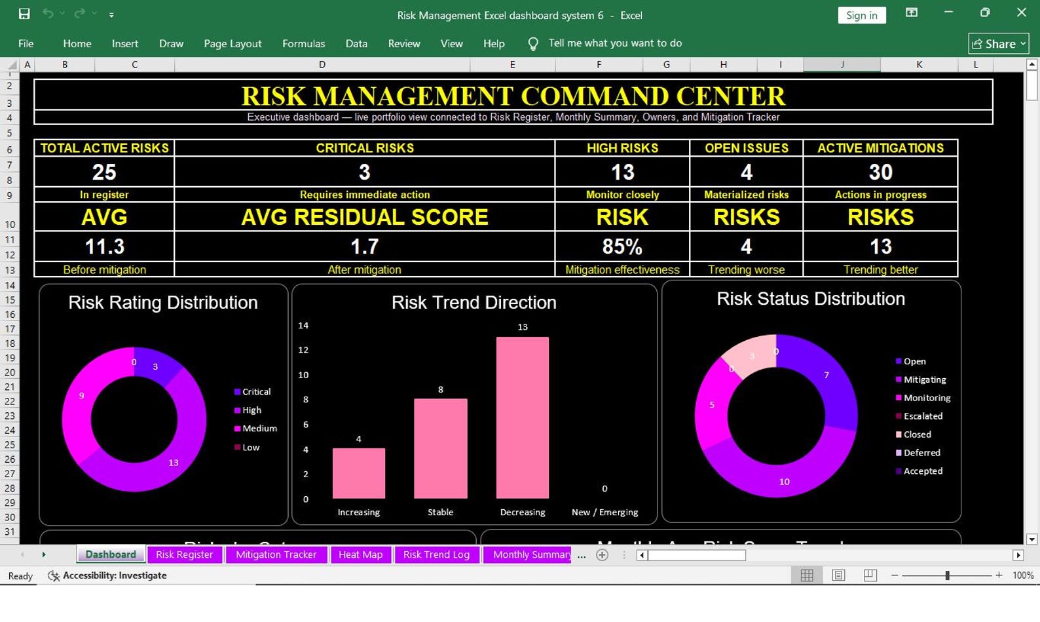Switch to the Mitigation Tracker sheet tab

(x=276, y=554)
